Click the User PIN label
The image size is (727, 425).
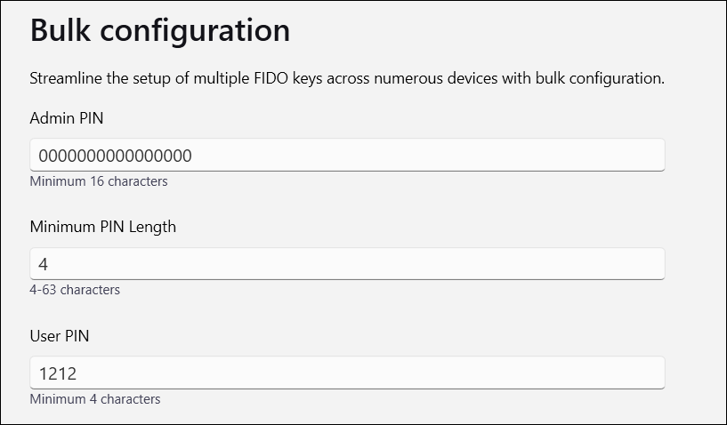point(60,336)
